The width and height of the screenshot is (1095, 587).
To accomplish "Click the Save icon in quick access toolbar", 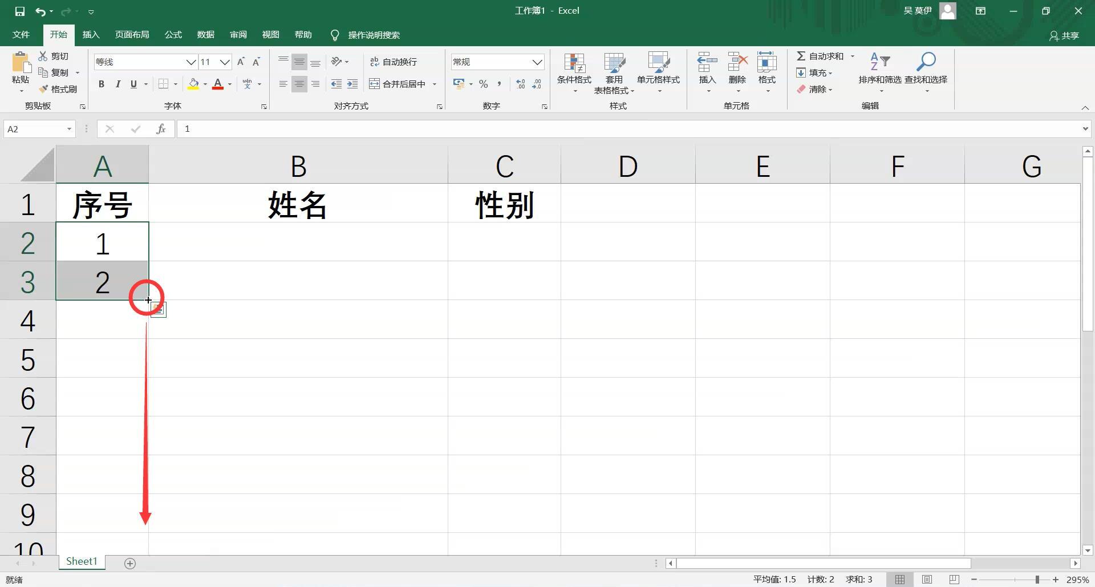I will (x=20, y=11).
